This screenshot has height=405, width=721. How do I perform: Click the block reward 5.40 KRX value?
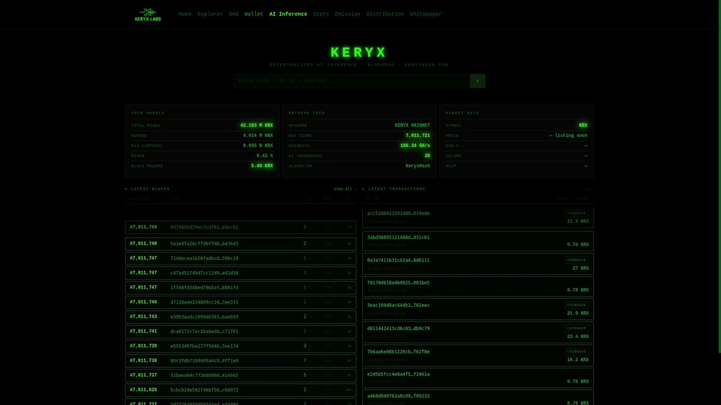click(262, 166)
